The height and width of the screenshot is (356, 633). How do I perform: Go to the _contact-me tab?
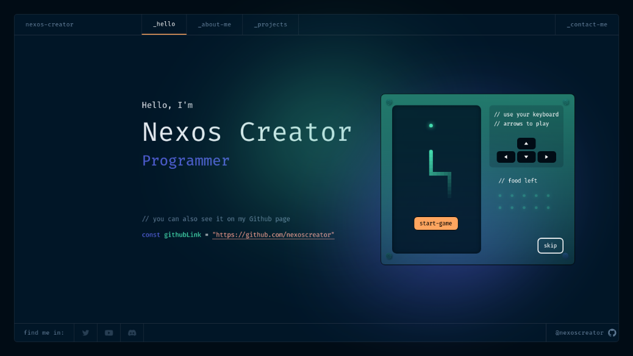(587, 24)
